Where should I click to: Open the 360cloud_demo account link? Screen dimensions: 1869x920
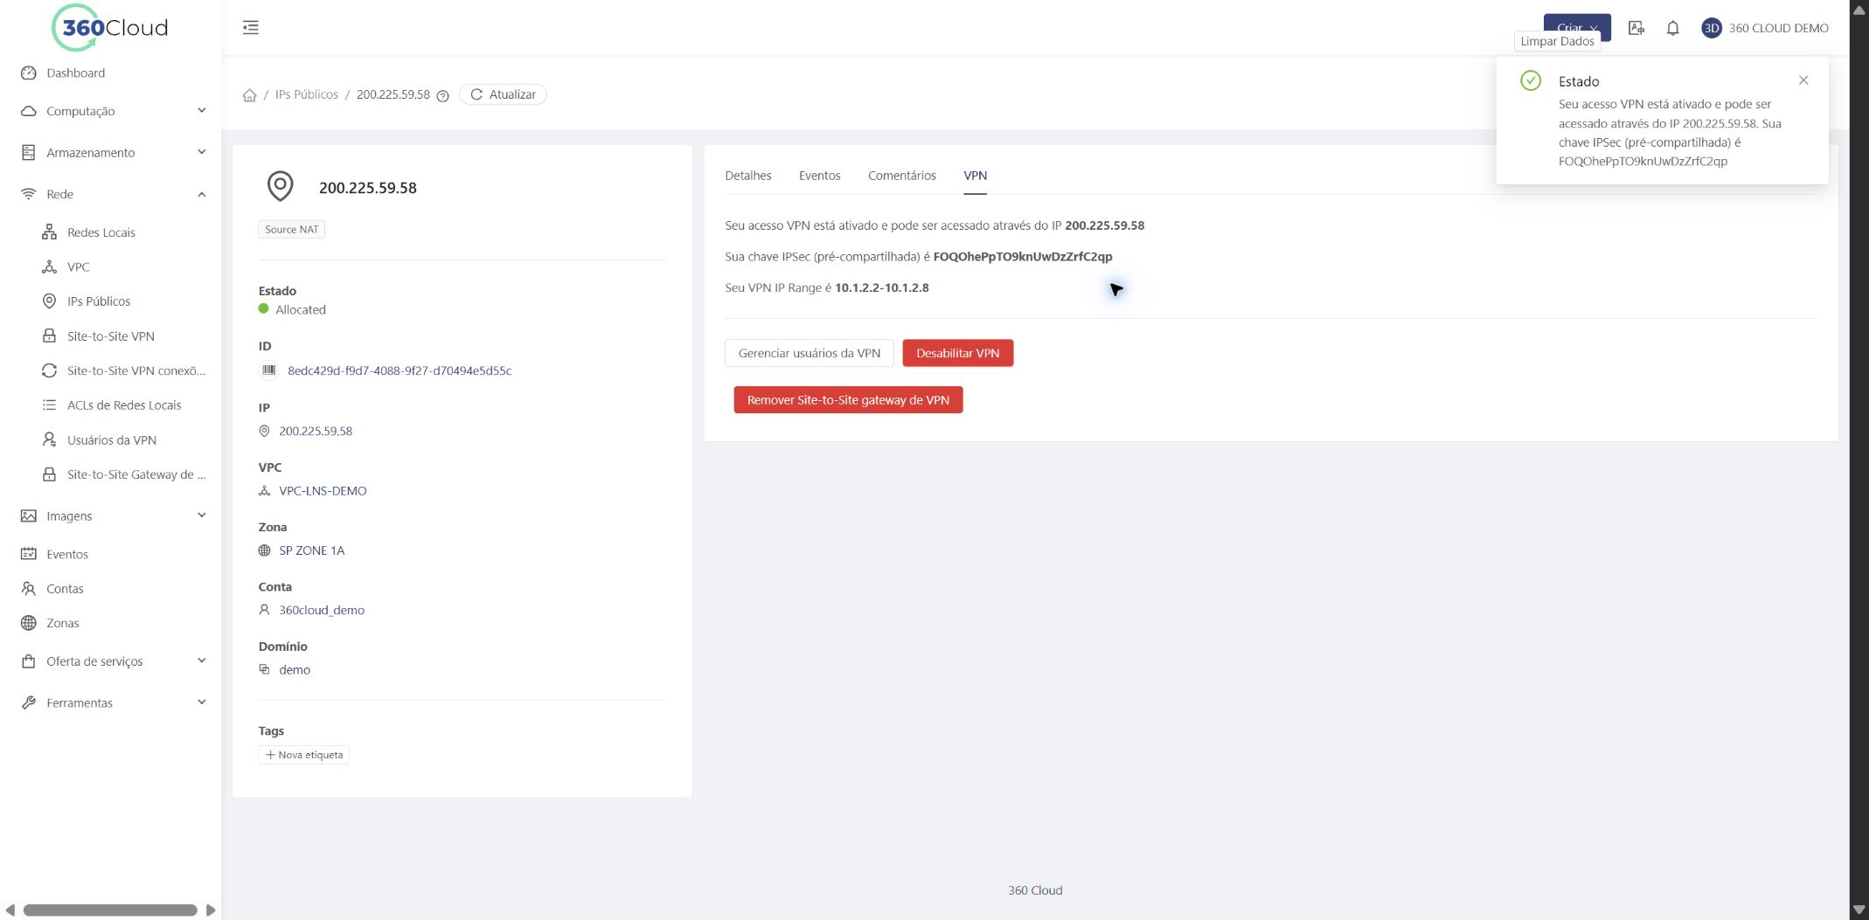(x=322, y=610)
